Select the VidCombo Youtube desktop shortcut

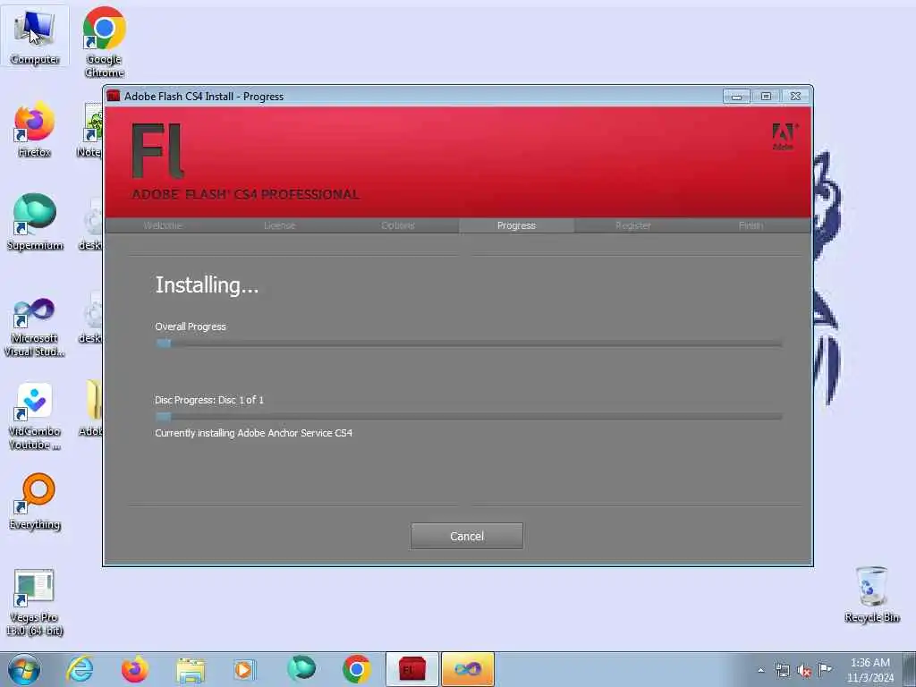pyautogui.click(x=35, y=417)
